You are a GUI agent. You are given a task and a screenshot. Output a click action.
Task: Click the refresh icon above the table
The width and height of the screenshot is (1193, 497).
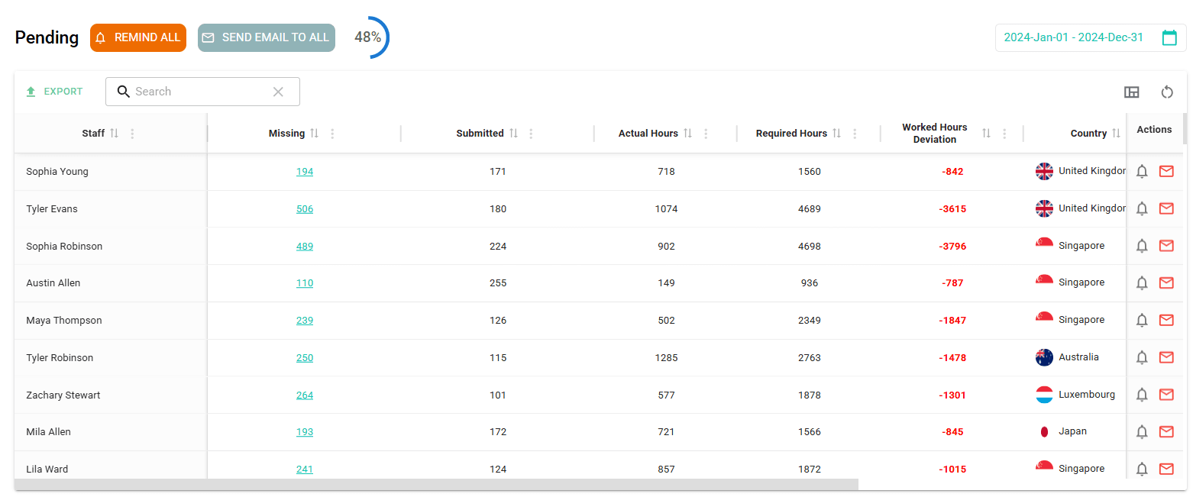pos(1167,92)
